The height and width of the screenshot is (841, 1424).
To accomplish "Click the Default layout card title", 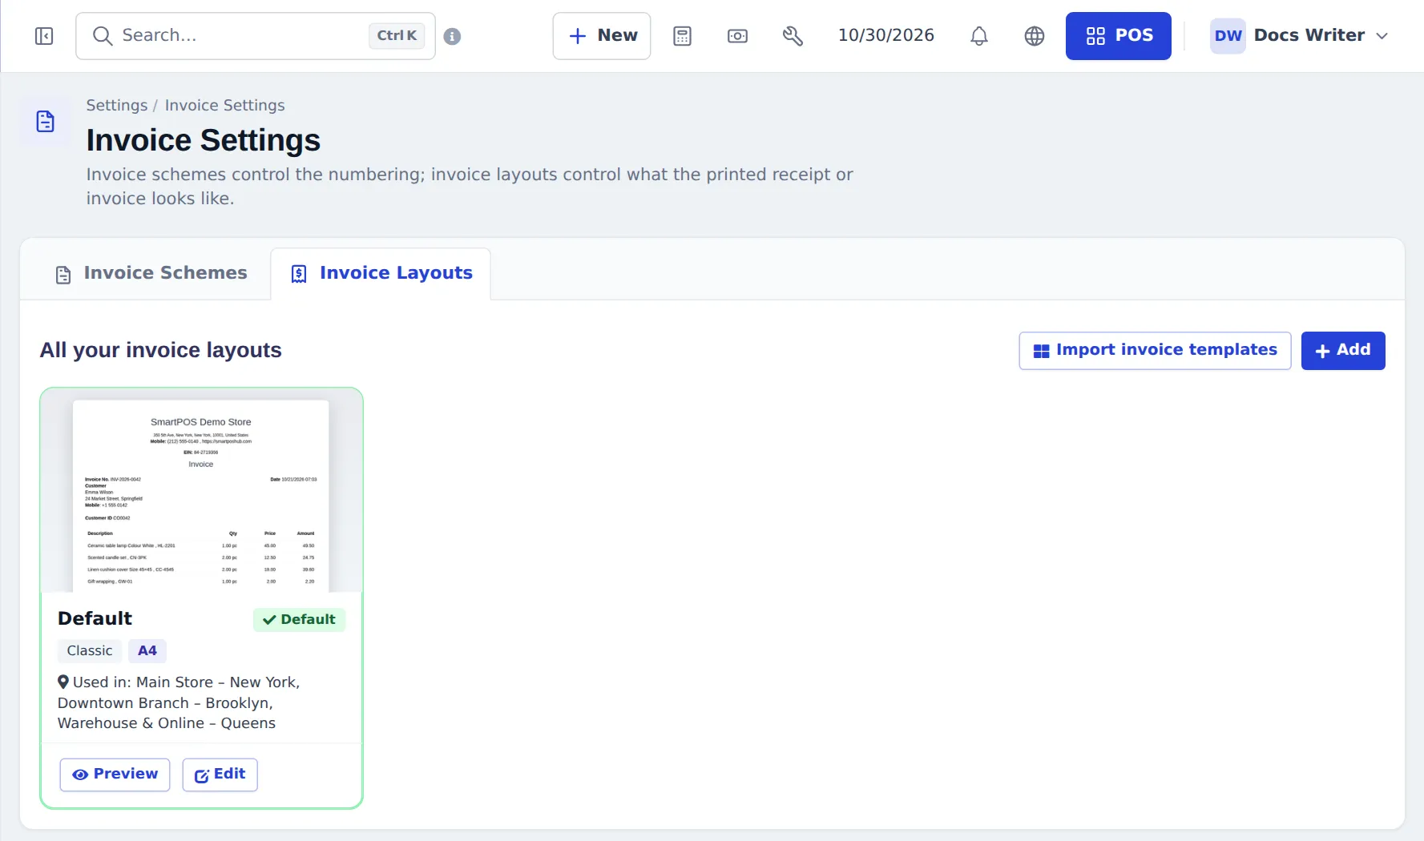I will 95,618.
